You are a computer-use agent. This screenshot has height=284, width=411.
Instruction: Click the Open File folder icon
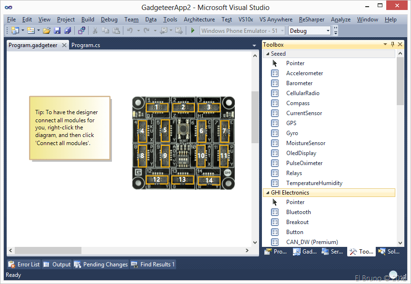(x=47, y=31)
